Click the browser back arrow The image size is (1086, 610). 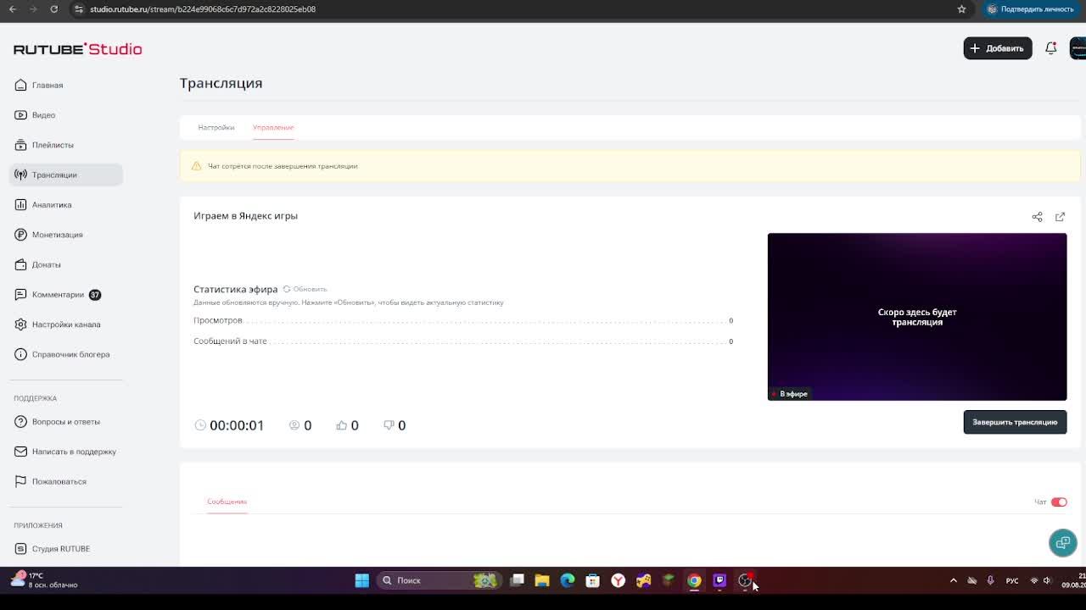tap(13, 9)
